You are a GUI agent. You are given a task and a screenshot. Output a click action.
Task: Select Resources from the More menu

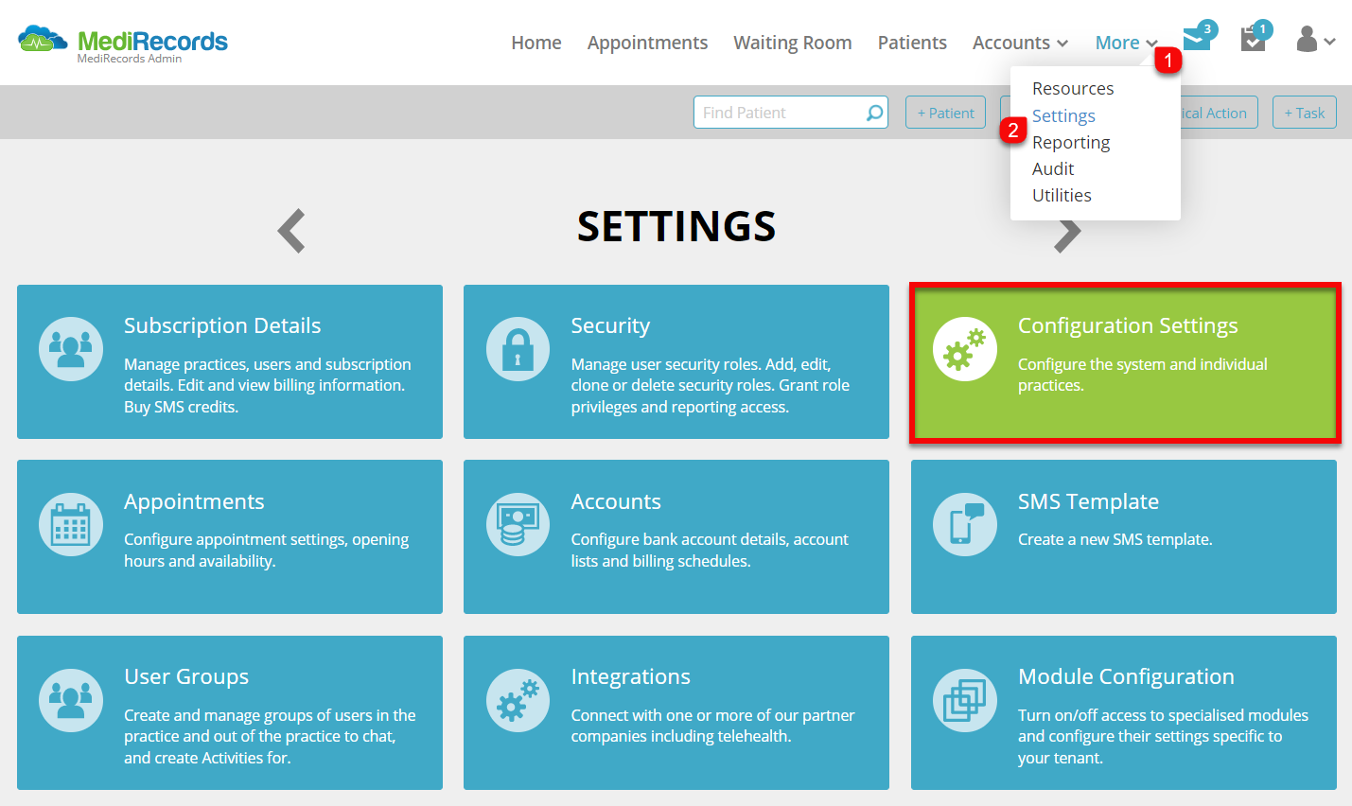[x=1073, y=88]
